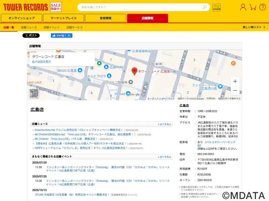Open HIPPY ニューアルバム news link

point(81,148)
